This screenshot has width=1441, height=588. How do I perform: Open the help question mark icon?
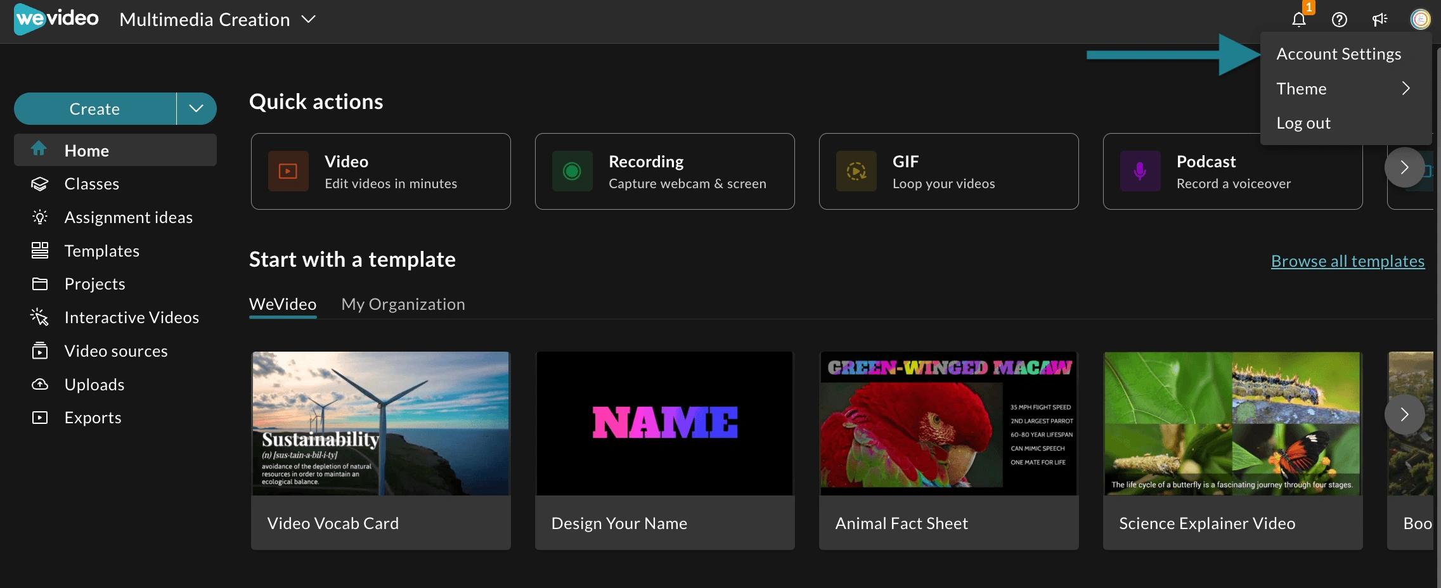pos(1339,20)
